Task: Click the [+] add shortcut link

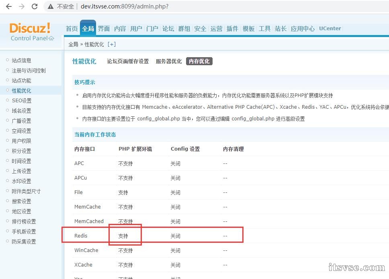Action: [x=112, y=44]
